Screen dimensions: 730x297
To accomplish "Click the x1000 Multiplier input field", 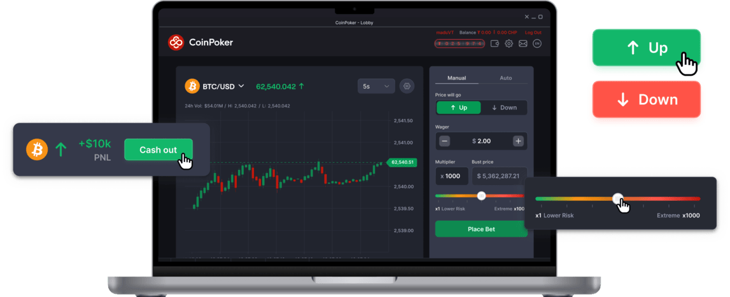I will click(451, 176).
